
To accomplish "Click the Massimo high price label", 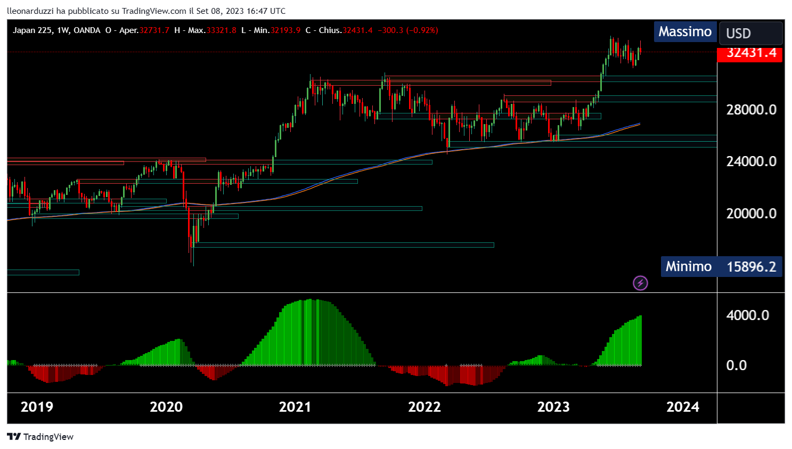I will 685,32.
